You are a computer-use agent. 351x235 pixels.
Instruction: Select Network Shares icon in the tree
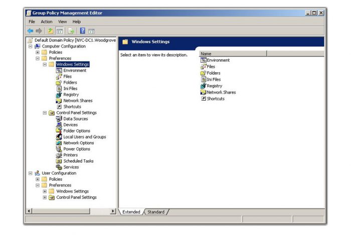click(x=59, y=101)
